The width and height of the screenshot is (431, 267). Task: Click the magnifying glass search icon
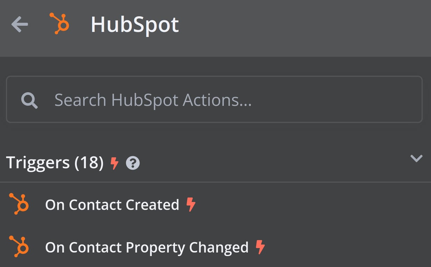tap(29, 100)
